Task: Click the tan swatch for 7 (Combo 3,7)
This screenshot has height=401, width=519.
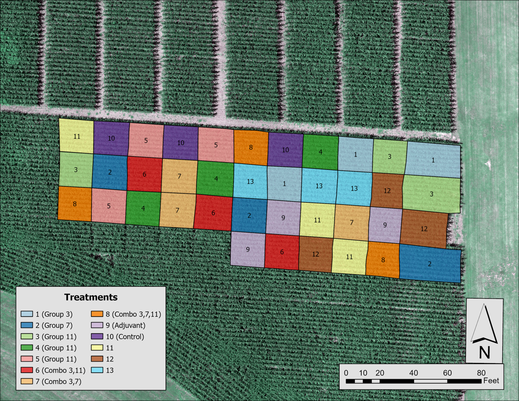Action: [x=27, y=381]
